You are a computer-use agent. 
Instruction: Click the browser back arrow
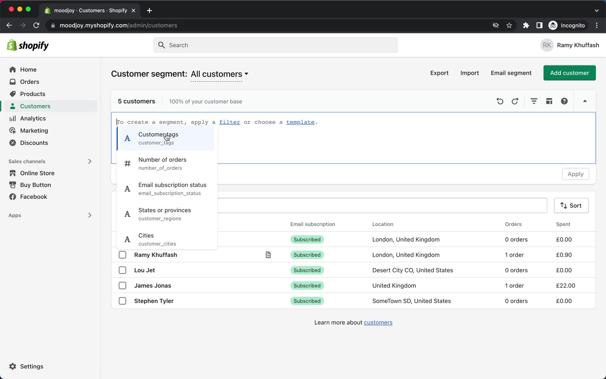pyautogui.click(x=9, y=25)
